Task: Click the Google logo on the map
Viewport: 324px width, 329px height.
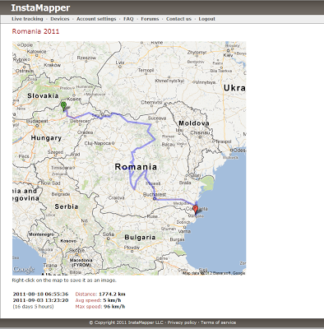Action: click(24, 270)
